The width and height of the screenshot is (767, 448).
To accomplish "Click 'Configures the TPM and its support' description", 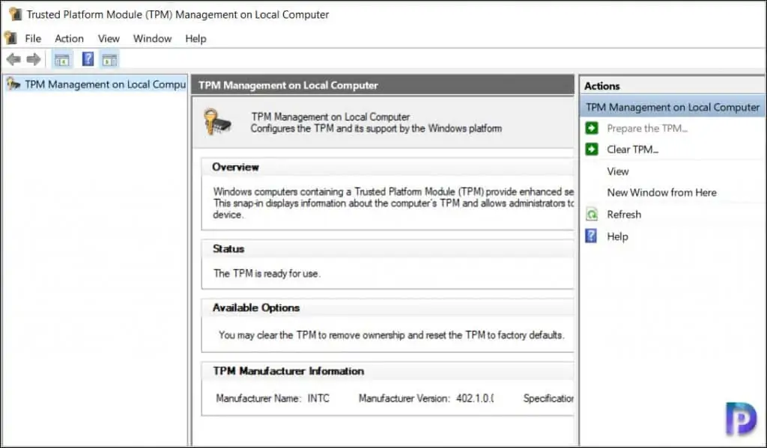I will coord(376,129).
